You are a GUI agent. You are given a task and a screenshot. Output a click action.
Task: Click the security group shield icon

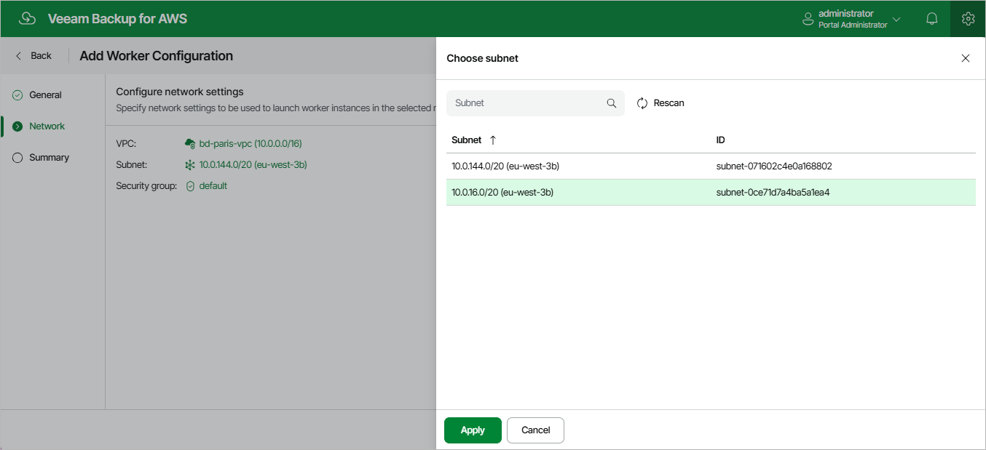point(190,186)
